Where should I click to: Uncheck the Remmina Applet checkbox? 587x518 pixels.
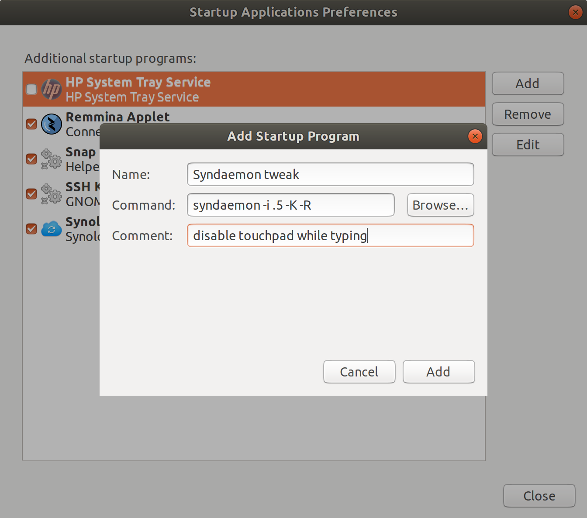tap(31, 124)
